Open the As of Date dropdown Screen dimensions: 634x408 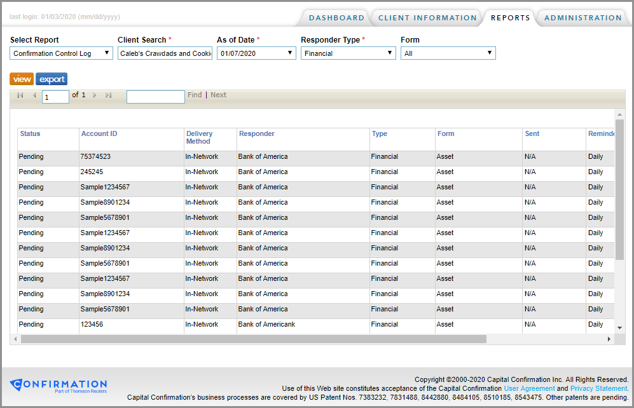pos(256,53)
